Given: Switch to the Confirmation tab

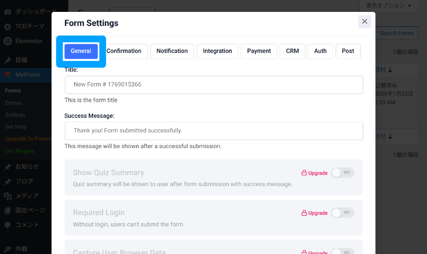Looking at the screenshot, I should [x=124, y=51].
